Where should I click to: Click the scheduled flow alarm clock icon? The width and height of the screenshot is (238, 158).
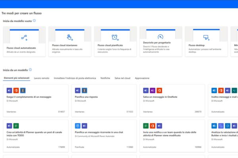point(115,38)
